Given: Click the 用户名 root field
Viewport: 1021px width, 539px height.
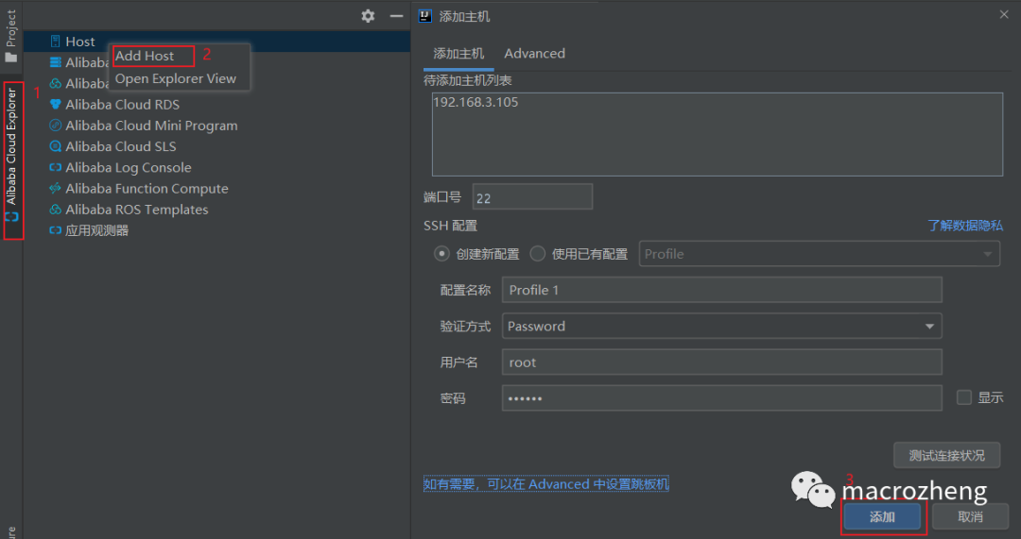Looking at the screenshot, I should coord(722,362).
